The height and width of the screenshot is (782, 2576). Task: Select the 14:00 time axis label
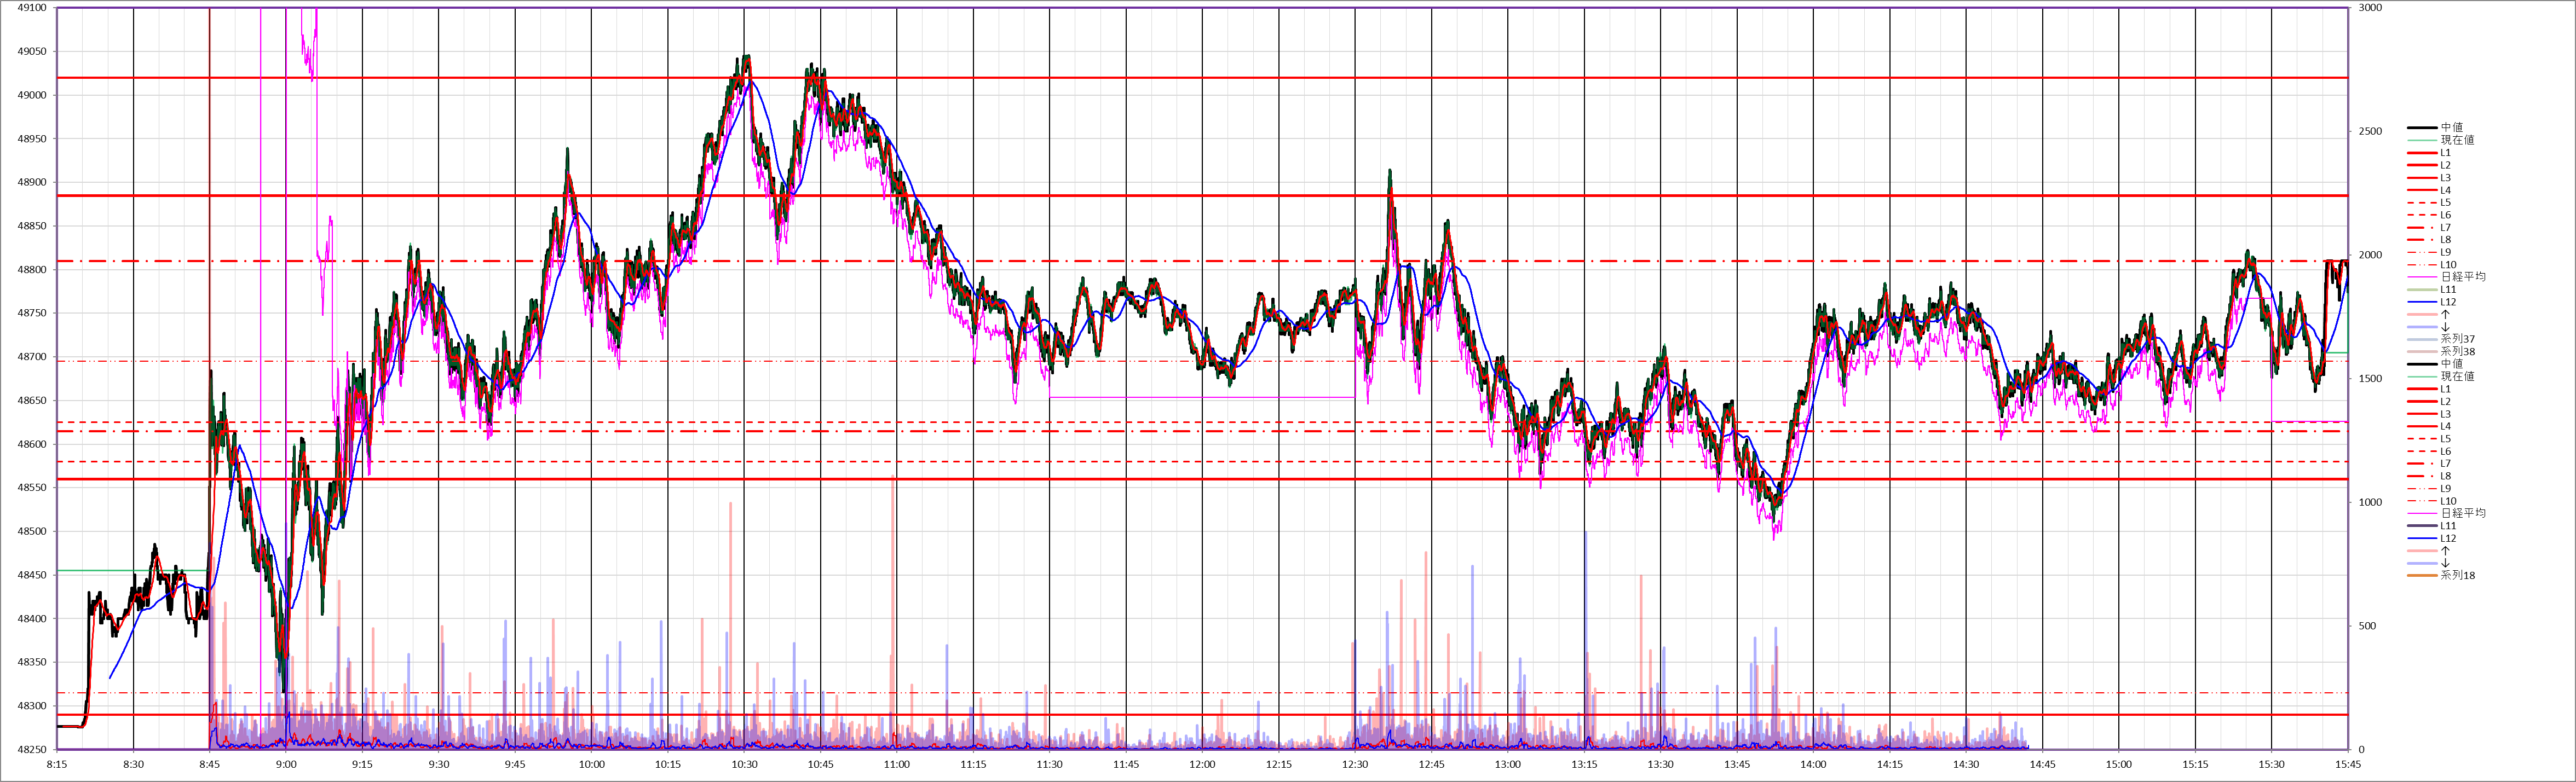(x=1813, y=765)
